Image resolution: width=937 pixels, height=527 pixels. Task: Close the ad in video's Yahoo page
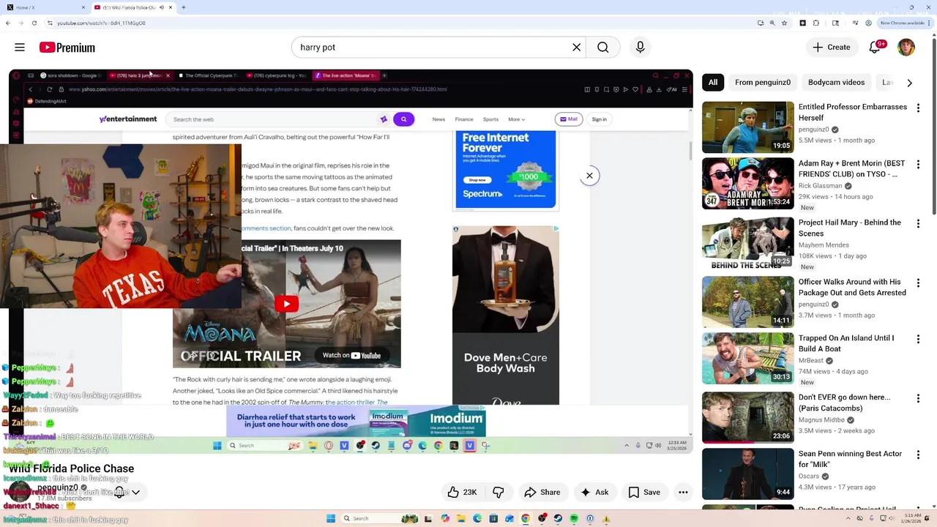[589, 176]
